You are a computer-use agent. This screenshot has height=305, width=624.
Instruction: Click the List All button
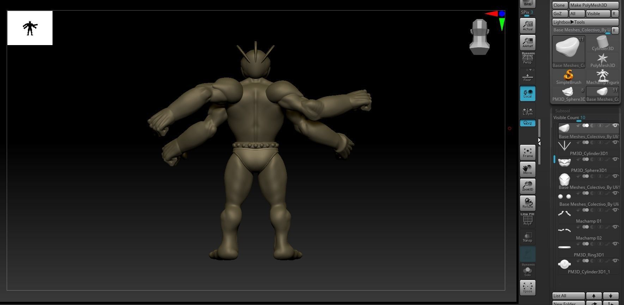(568, 296)
